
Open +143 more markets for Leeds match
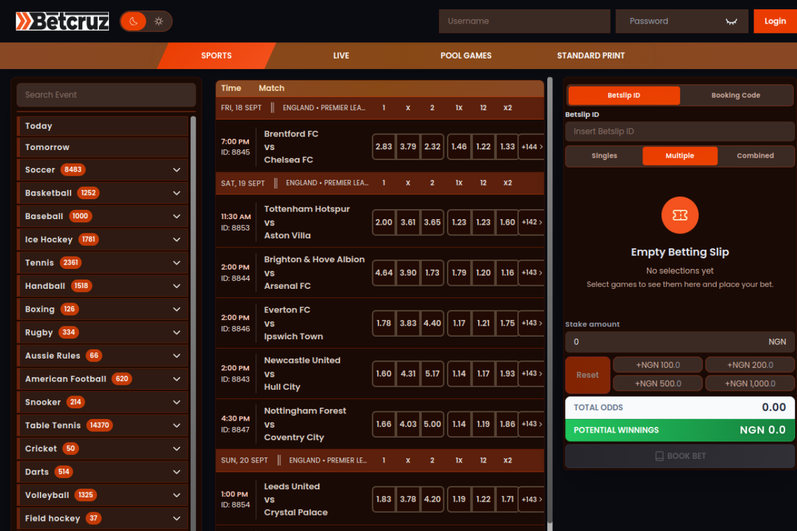531,499
